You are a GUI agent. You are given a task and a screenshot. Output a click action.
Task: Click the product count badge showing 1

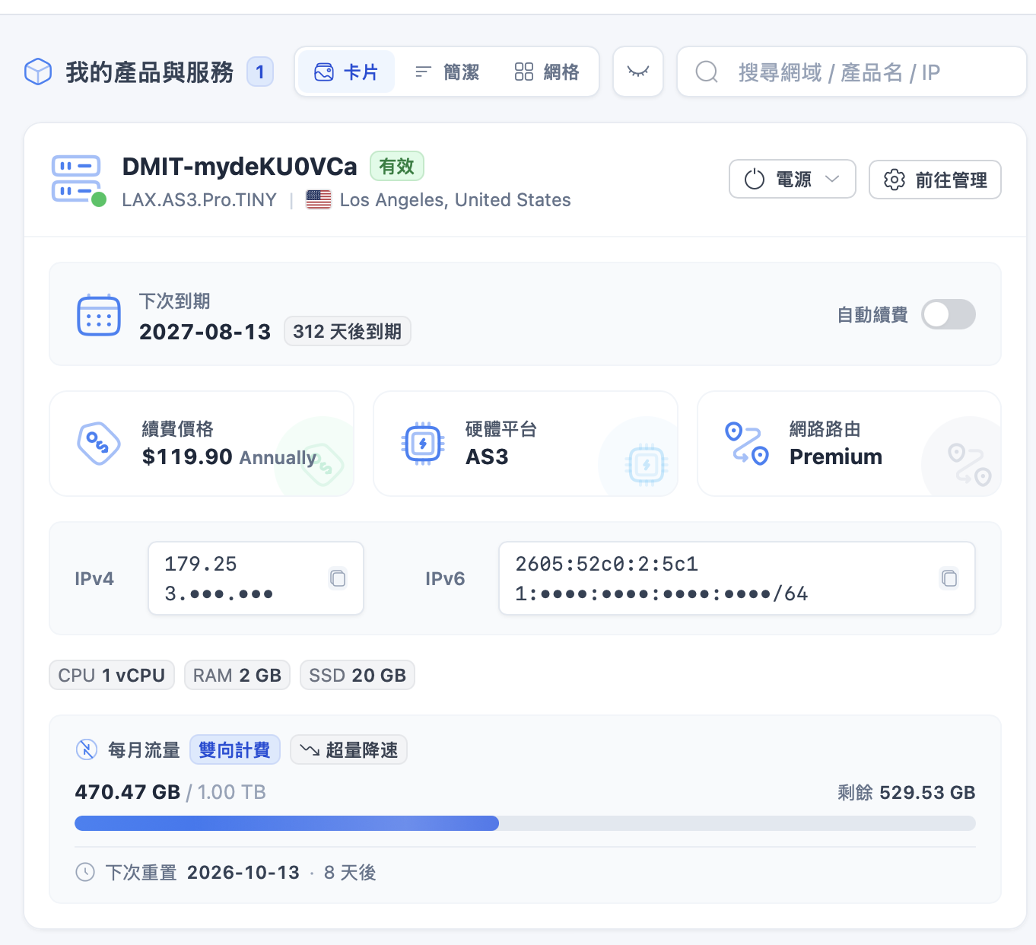[x=259, y=72]
